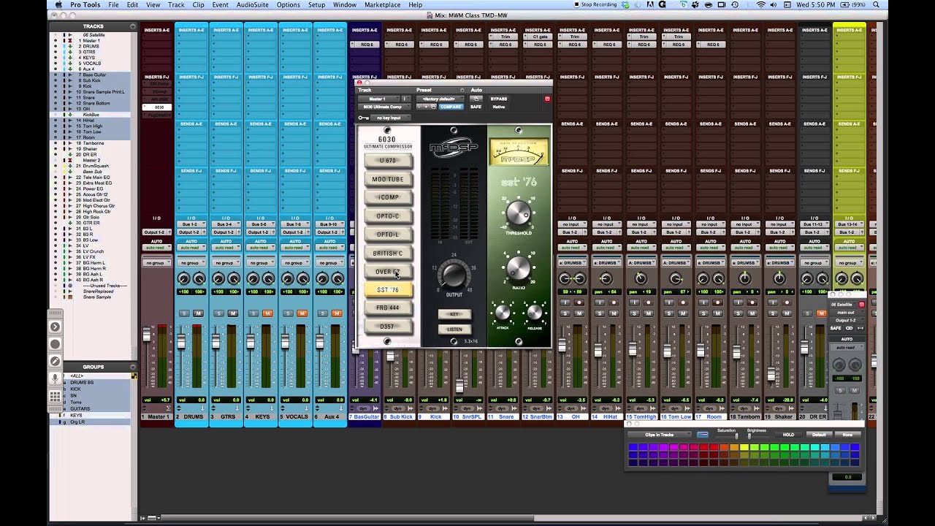Open the factory default preset dropdown

coord(440,99)
